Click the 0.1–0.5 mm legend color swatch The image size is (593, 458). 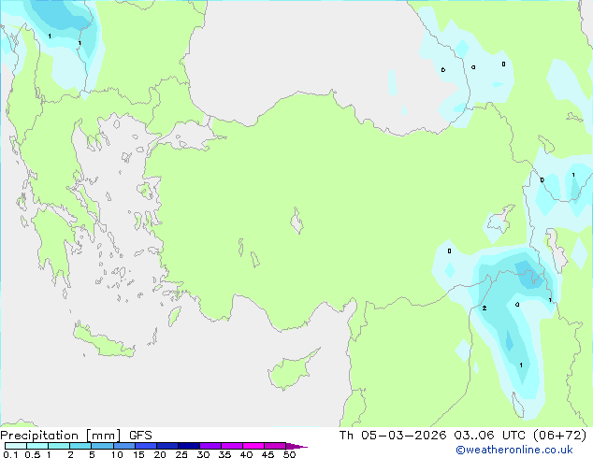[16, 446]
